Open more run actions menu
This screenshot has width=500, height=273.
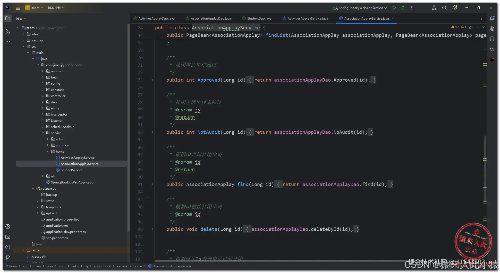[x=412, y=8]
